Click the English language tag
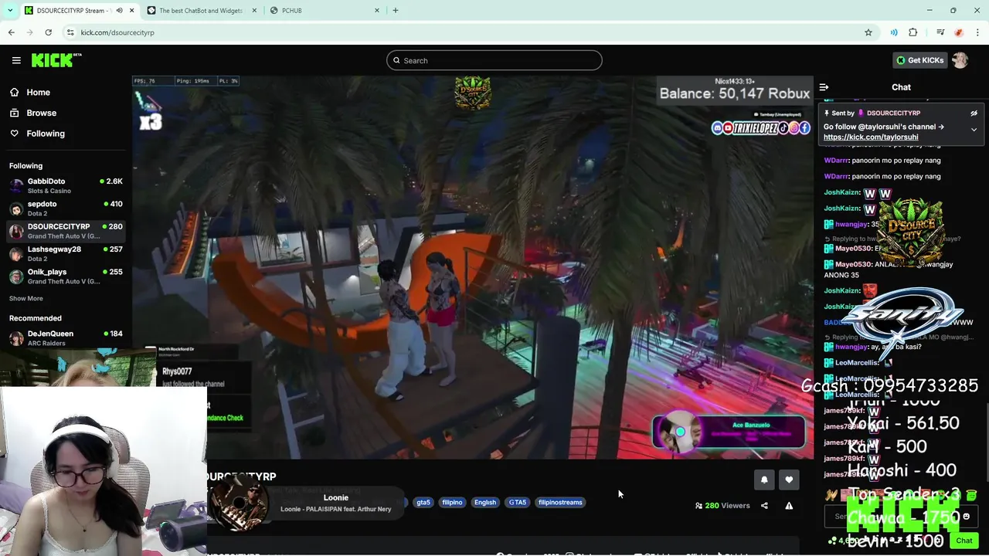Viewport: 989px width, 556px height. click(x=485, y=503)
